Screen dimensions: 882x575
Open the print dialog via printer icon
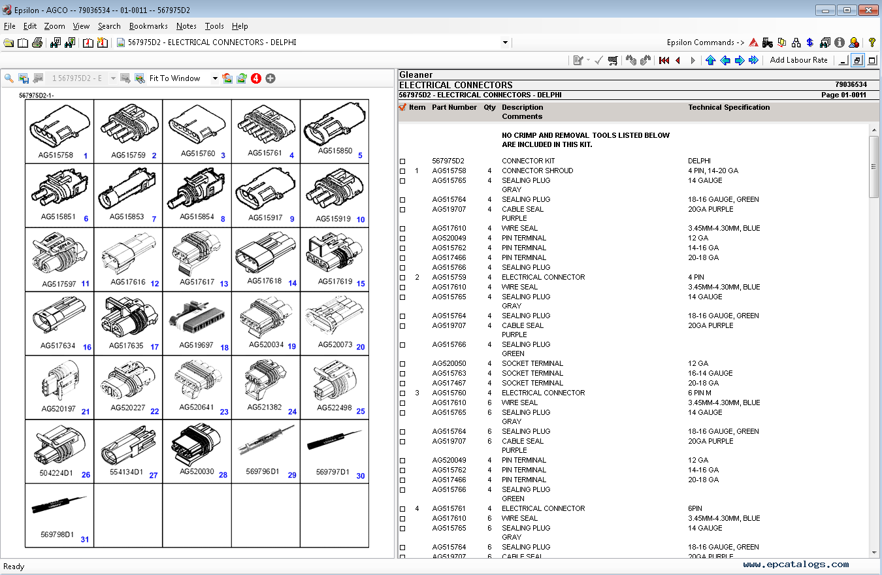coord(37,42)
